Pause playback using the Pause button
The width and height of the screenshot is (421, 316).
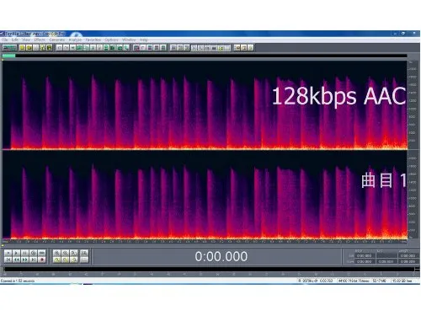point(24,253)
